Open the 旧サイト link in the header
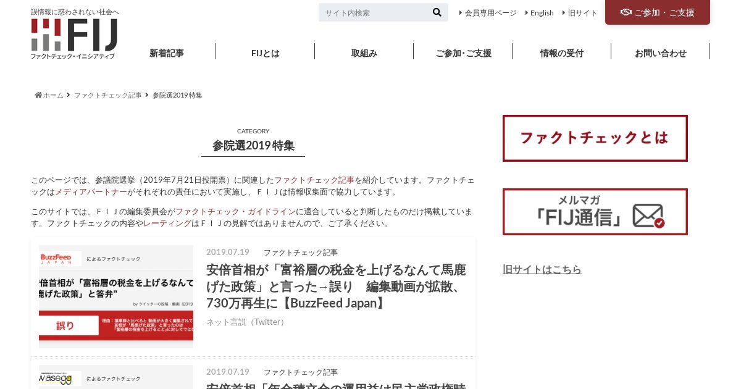 (582, 12)
